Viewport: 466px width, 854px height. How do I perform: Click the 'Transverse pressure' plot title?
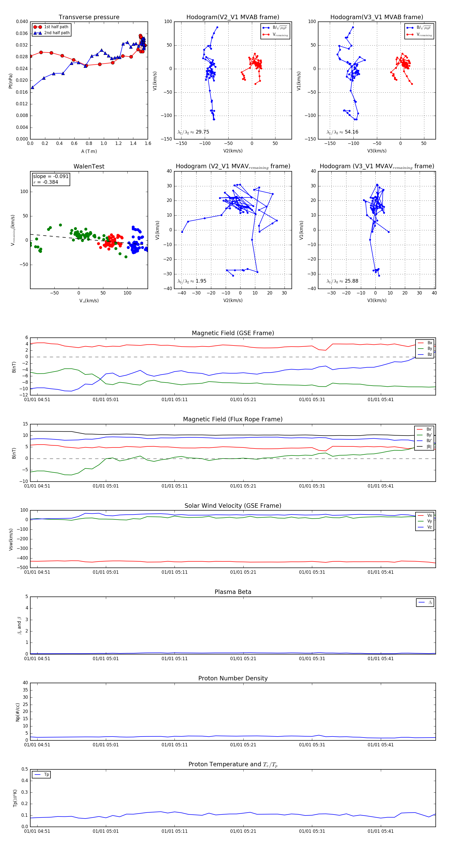click(x=89, y=17)
